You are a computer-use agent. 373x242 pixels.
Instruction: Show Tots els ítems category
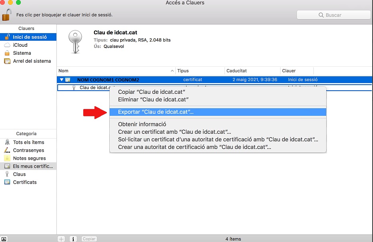28,142
